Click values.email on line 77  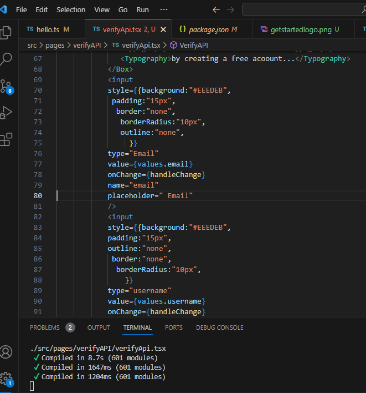click(x=163, y=164)
